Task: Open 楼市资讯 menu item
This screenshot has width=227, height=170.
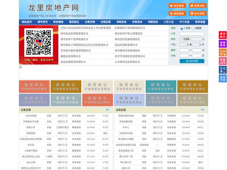Action: pos(43,22)
